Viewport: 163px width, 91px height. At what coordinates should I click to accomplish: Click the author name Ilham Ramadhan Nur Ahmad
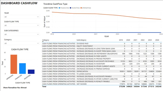click(x=15, y=88)
